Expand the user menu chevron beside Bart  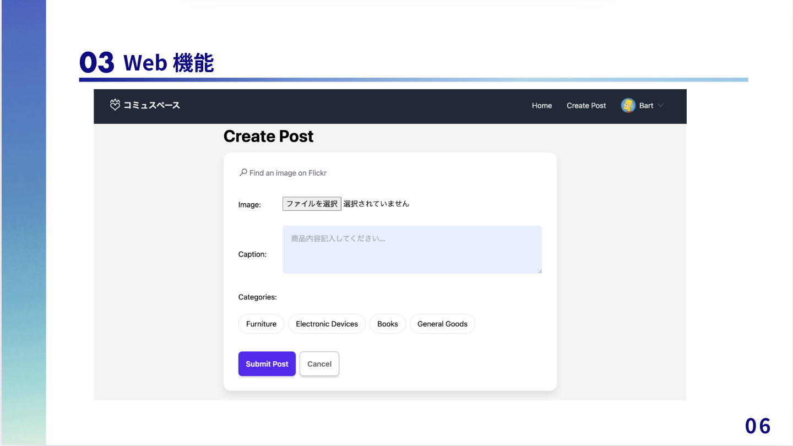coord(661,106)
